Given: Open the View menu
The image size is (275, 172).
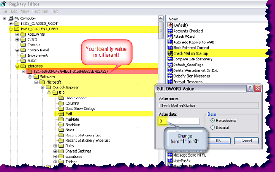Looking at the screenshot, I should coord(25,11).
